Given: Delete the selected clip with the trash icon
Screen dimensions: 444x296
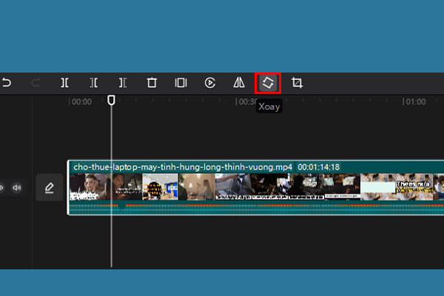Looking at the screenshot, I should click(x=152, y=83).
